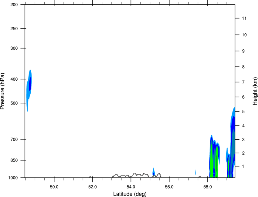Click the 850 pressure tick label
The image size is (258, 197).
[14, 160]
